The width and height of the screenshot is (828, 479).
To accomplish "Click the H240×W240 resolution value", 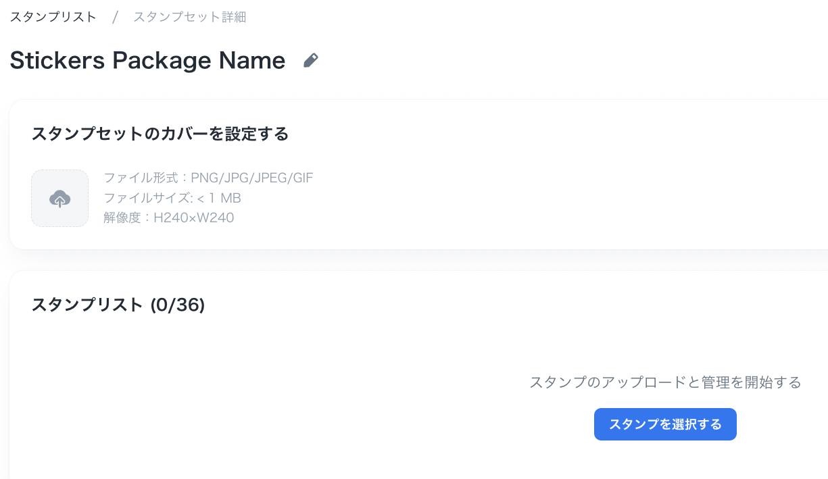I will (194, 218).
